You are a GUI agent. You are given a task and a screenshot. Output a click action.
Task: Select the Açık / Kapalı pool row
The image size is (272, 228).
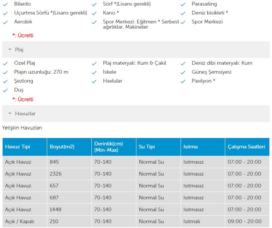pos(136,221)
